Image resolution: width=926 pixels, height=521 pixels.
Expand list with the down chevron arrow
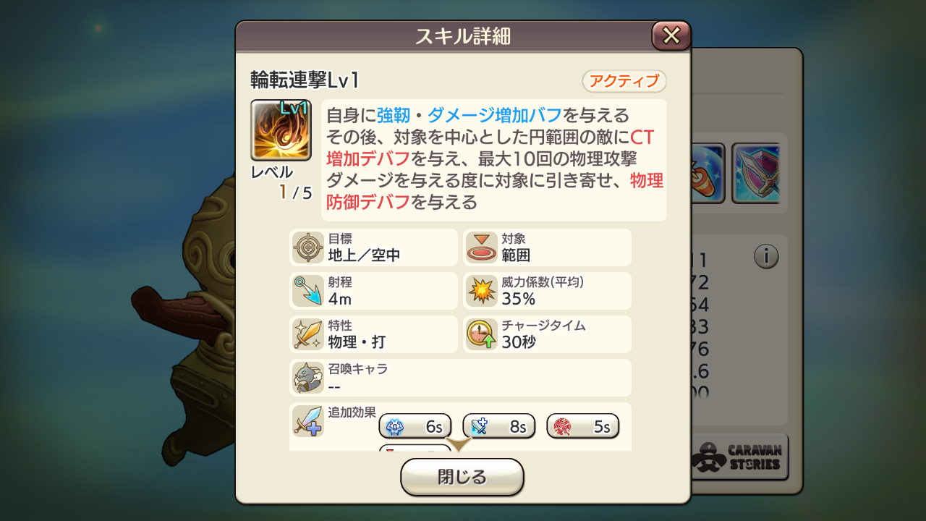(x=459, y=444)
